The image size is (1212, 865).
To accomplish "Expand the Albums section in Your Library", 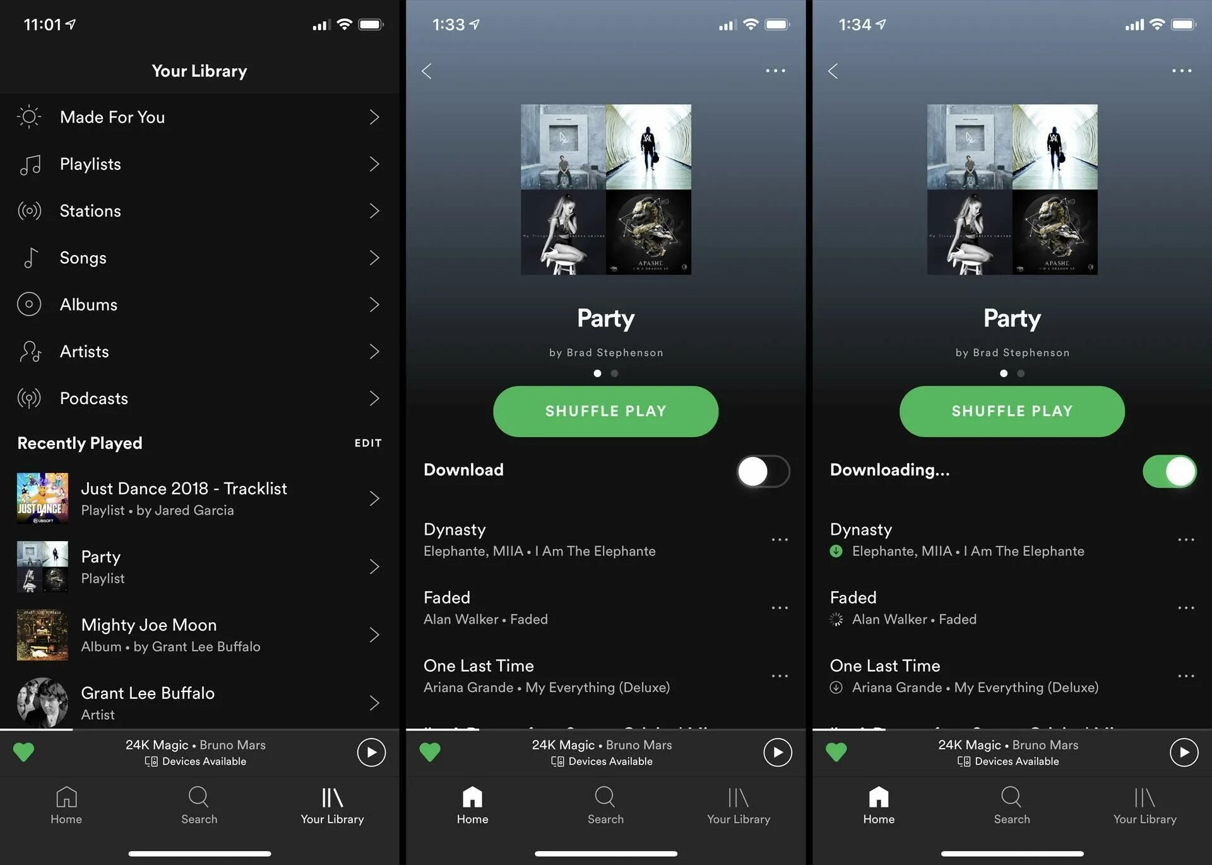I will click(x=372, y=303).
